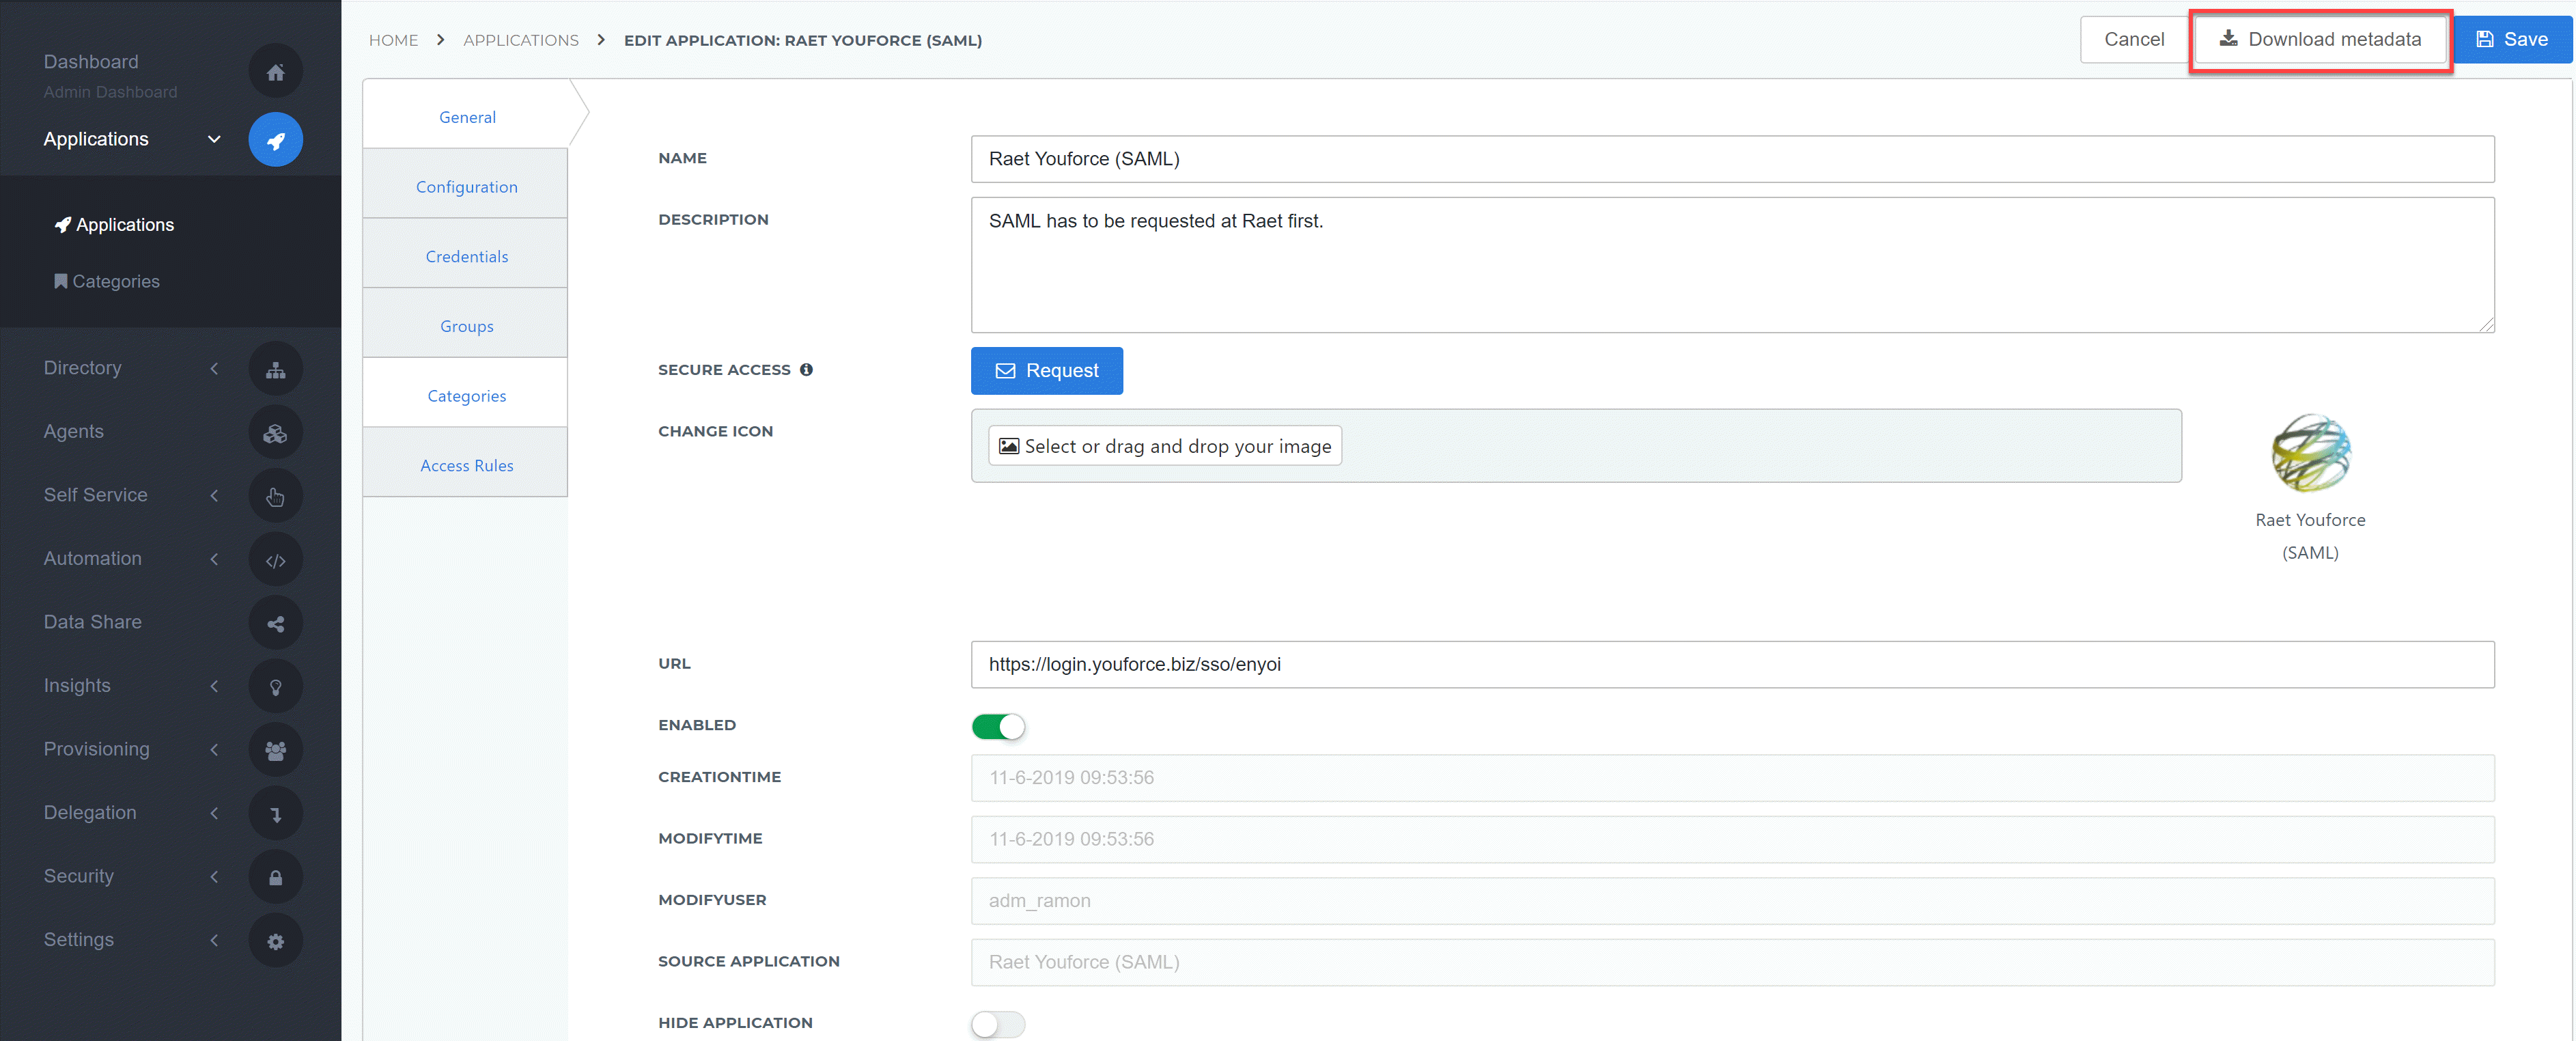Expand the Automation menu chevron

click(x=214, y=559)
